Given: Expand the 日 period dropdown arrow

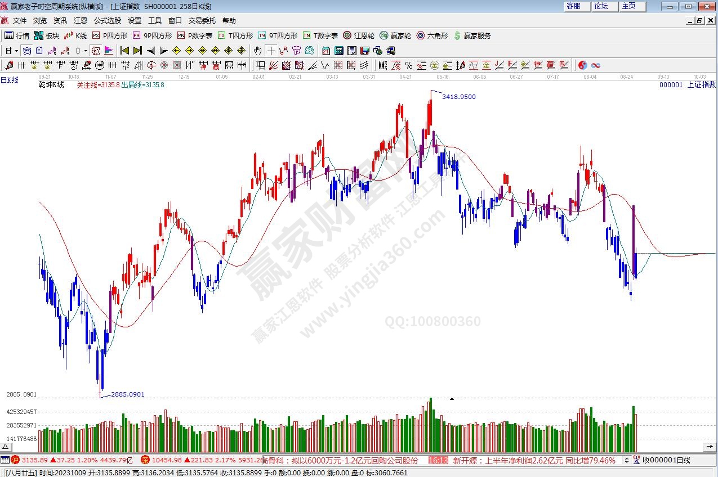Looking at the screenshot, I should tap(17, 51).
